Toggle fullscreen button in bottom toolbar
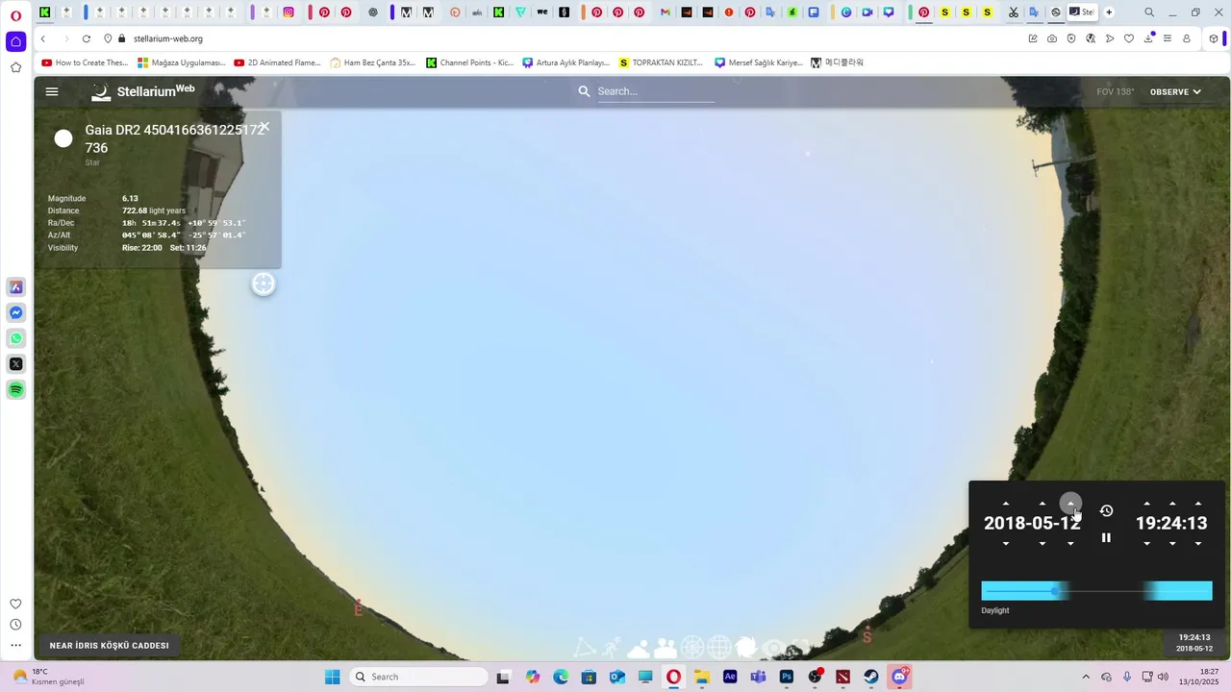The image size is (1231, 692). coord(800,648)
